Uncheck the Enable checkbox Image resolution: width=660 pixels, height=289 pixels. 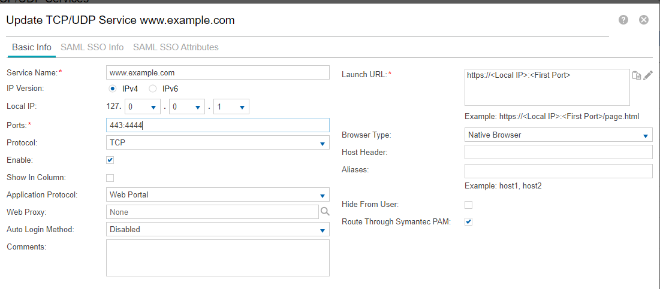coord(110,160)
